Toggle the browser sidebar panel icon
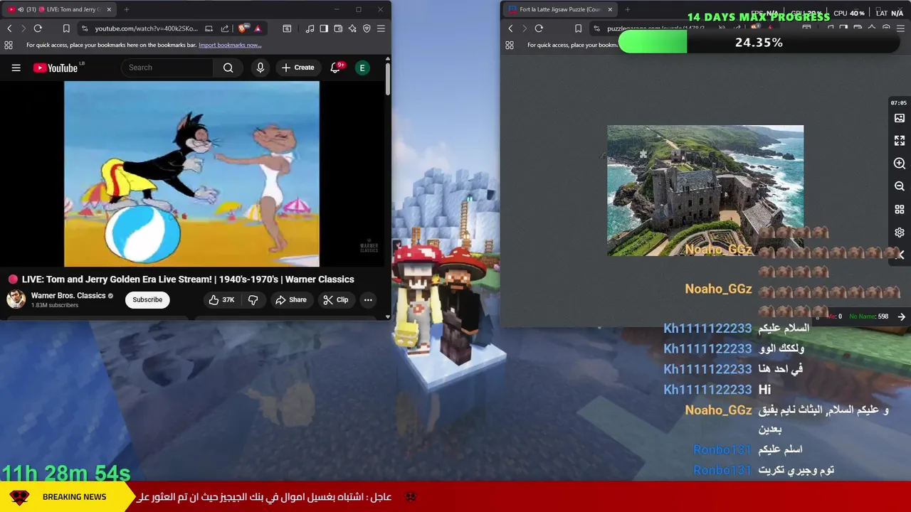Viewport: 911px width, 512px height. click(x=324, y=28)
